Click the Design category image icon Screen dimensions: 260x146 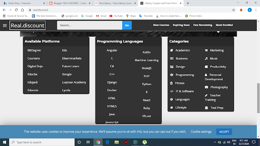coord(172,67)
